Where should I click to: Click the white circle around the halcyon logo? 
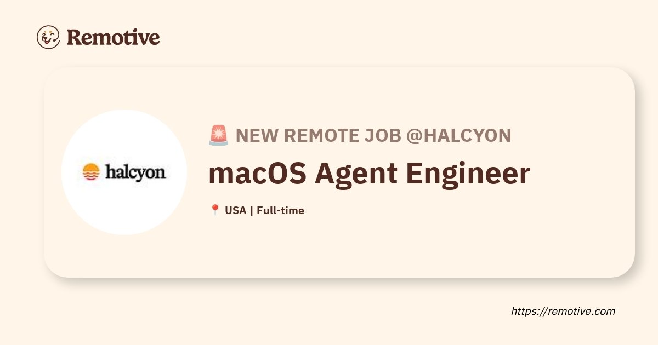124,172
